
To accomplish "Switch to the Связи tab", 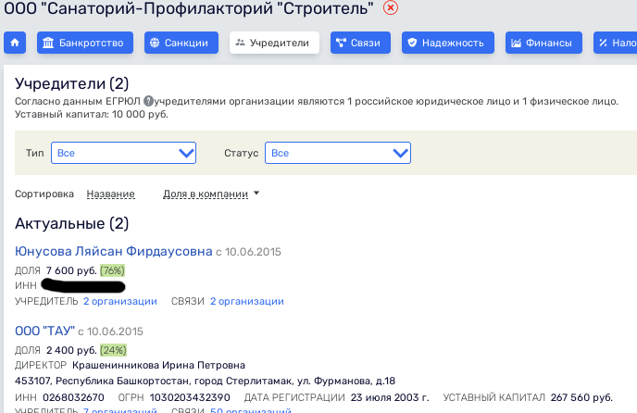I will [360, 43].
